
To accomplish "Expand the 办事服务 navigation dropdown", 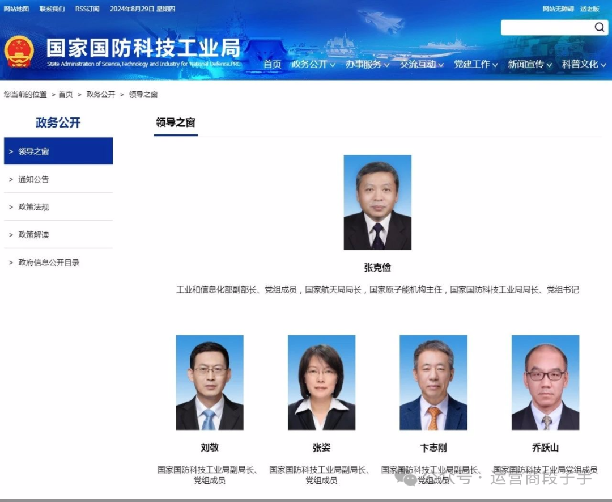I will [x=367, y=64].
